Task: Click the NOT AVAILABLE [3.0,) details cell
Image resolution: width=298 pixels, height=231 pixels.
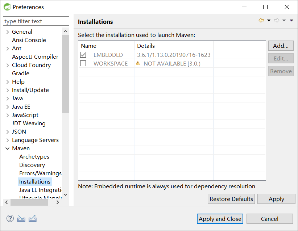Action: pyautogui.click(x=172, y=64)
